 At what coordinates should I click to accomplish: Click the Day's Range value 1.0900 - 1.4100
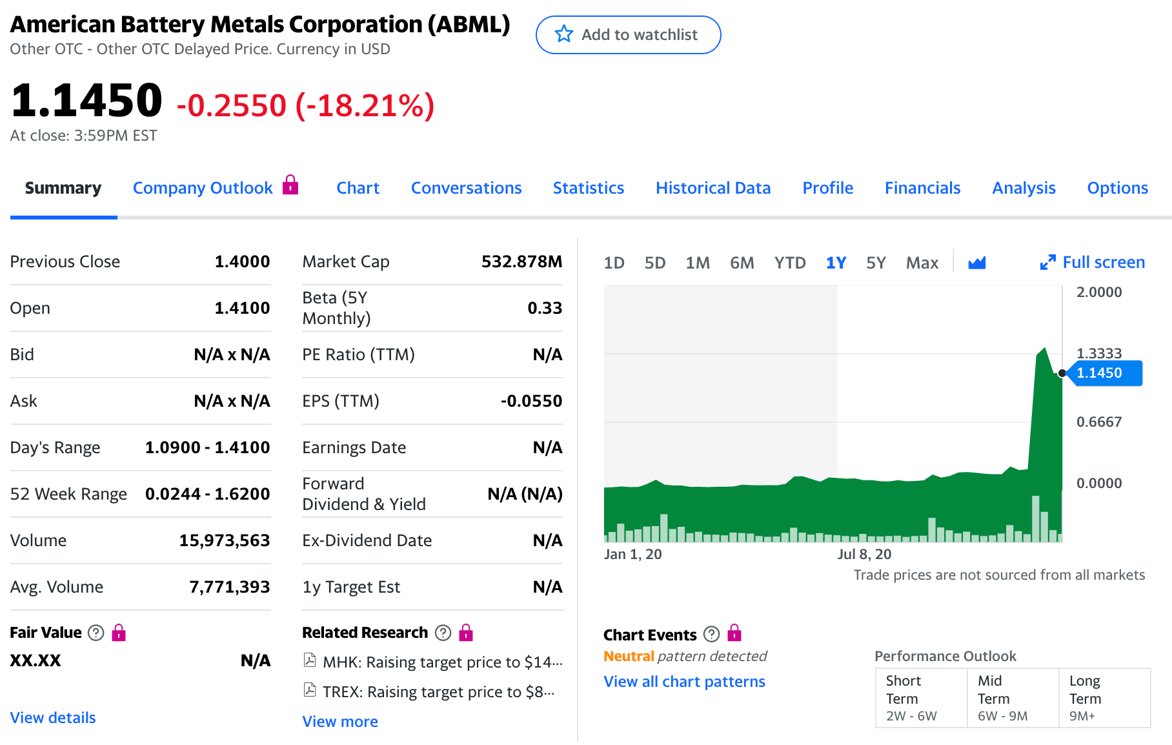tap(207, 447)
